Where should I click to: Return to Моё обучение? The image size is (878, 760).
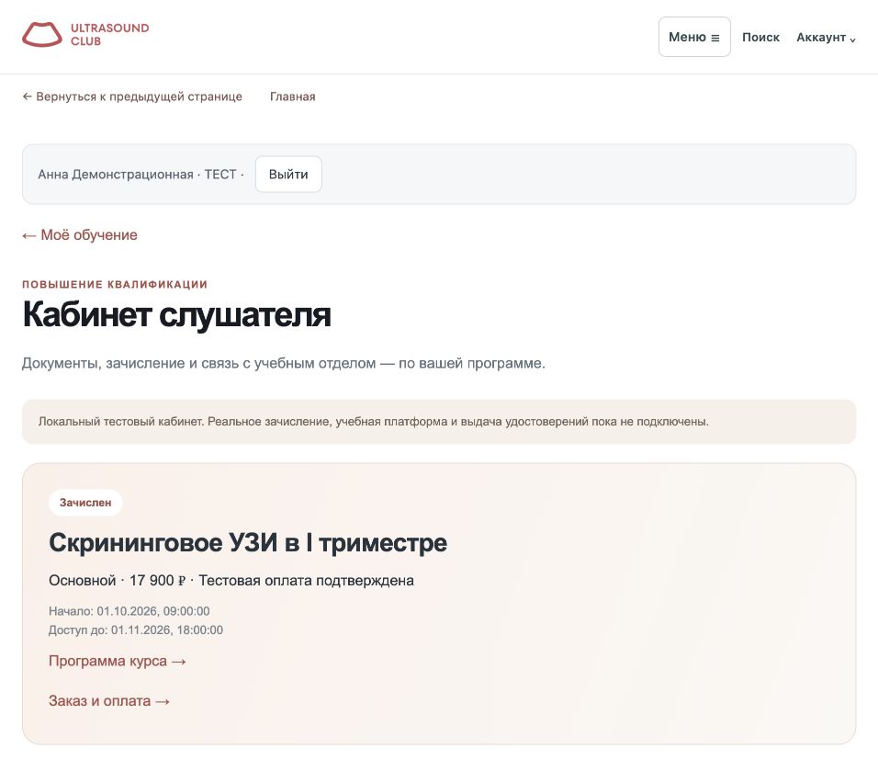[80, 235]
